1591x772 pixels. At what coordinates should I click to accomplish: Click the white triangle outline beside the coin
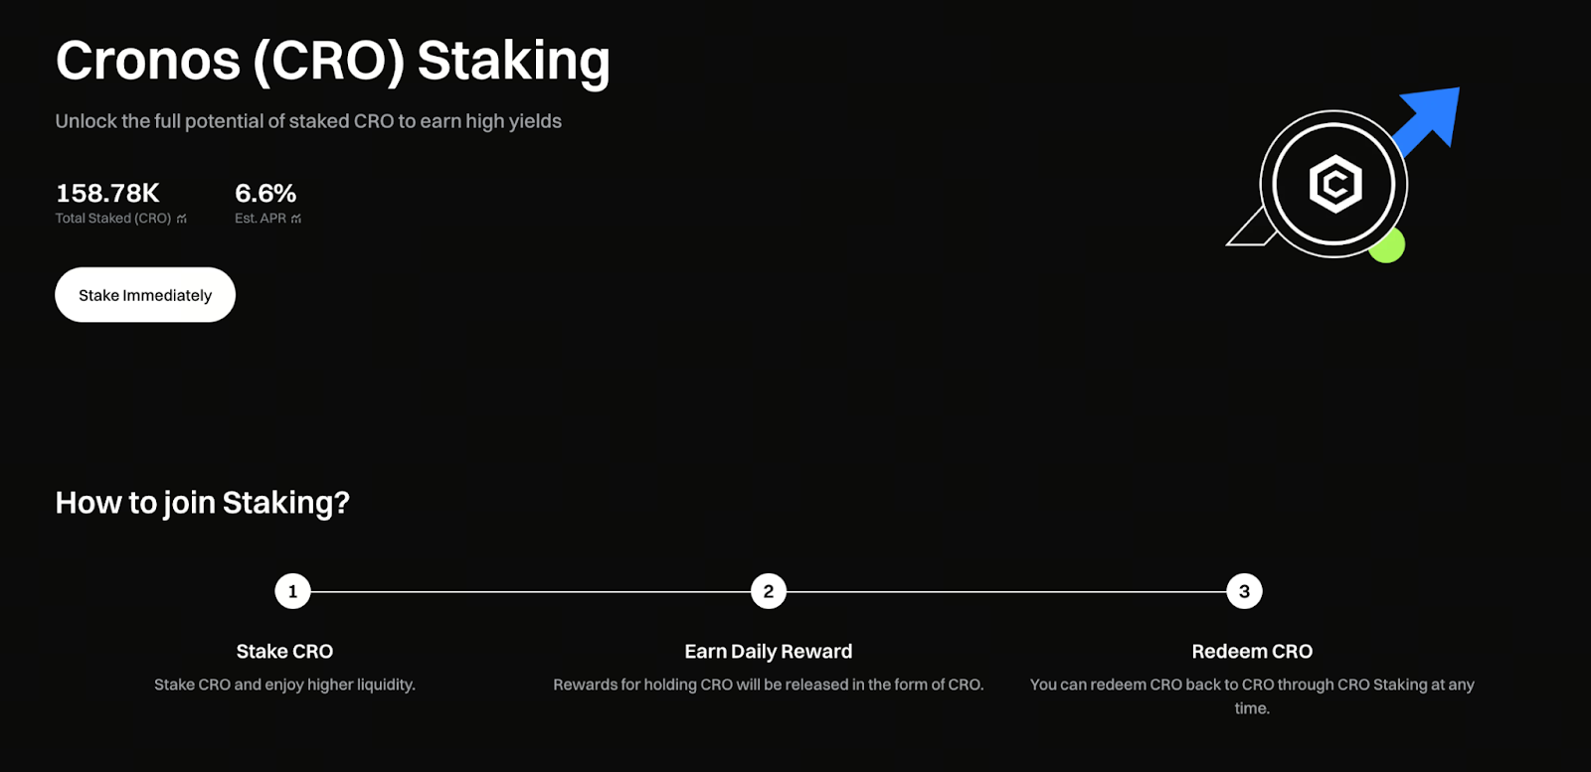click(x=1248, y=232)
